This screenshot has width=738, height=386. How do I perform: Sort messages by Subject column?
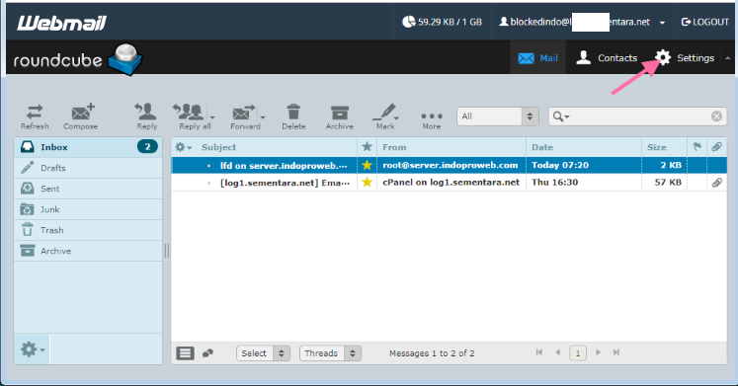[218, 147]
